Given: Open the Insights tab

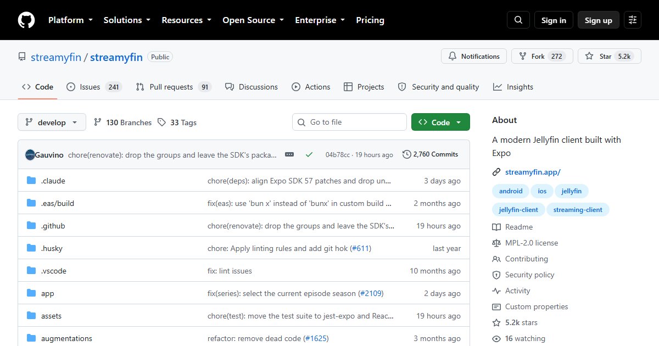Looking at the screenshot, I should (x=513, y=87).
